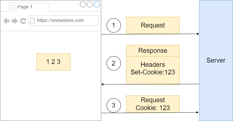The image size is (233, 121).
Task: Click the yellow "1 2 3" box
Action: (53, 62)
